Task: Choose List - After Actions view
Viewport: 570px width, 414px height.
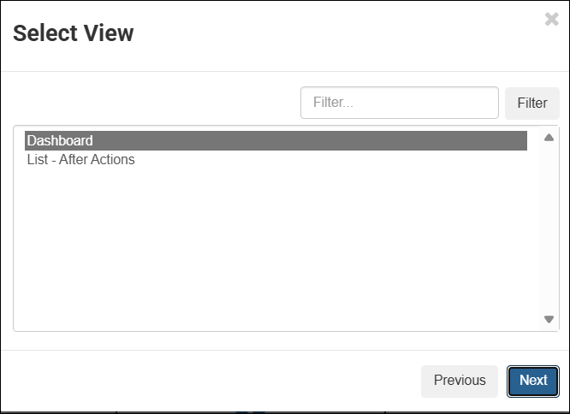Action: (81, 160)
